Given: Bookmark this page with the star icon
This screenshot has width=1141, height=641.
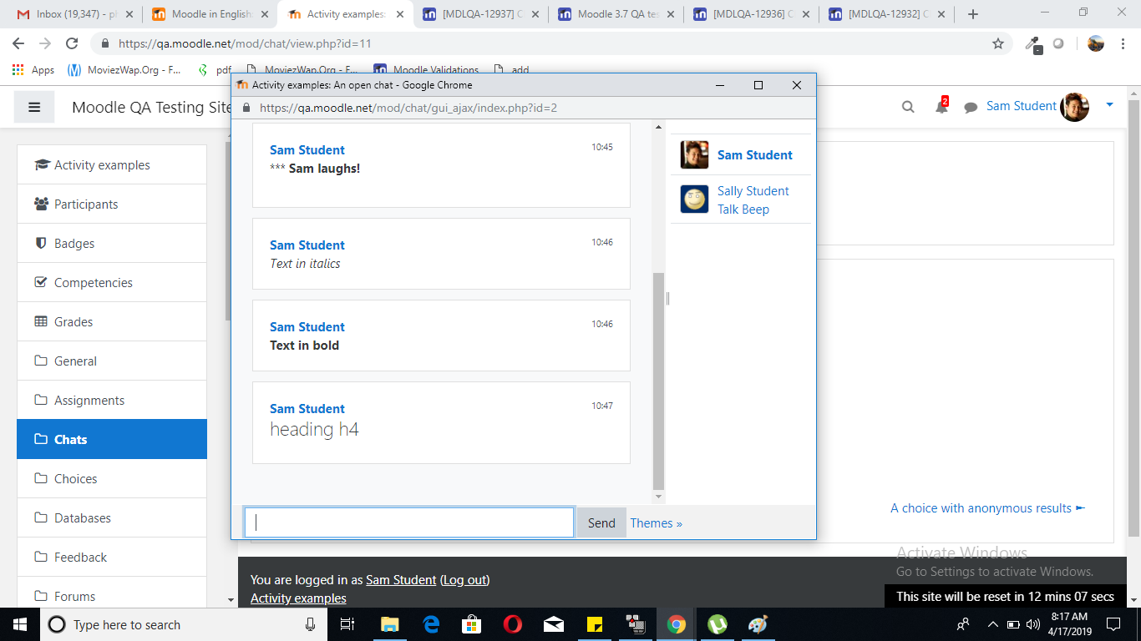Looking at the screenshot, I should click(x=998, y=43).
